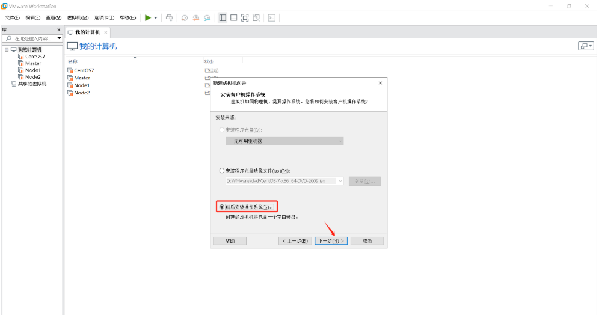Select Node1 row in the VM list
Screen dimensions: 599x315
[82, 85]
